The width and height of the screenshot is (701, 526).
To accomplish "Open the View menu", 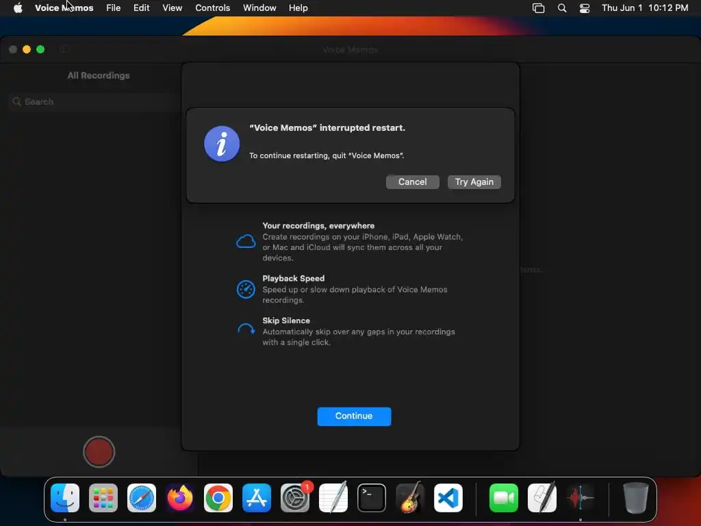I will [x=172, y=8].
